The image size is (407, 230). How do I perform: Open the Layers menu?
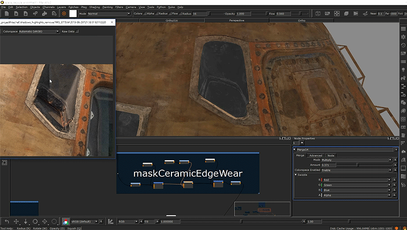(x=61, y=7)
